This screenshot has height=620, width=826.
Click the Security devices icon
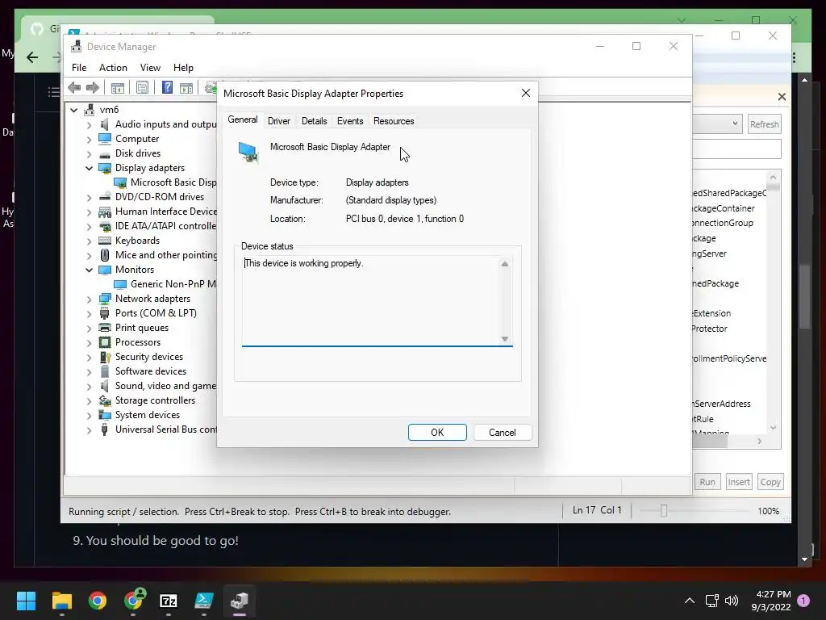click(x=105, y=357)
